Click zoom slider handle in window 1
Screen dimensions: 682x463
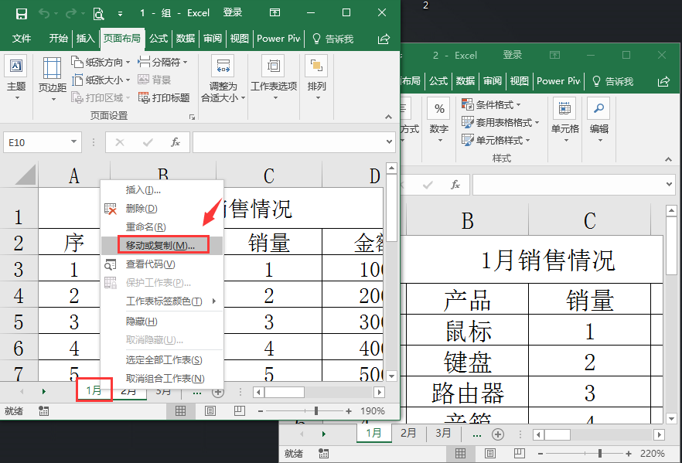pyautogui.click(x=316, y=411)
